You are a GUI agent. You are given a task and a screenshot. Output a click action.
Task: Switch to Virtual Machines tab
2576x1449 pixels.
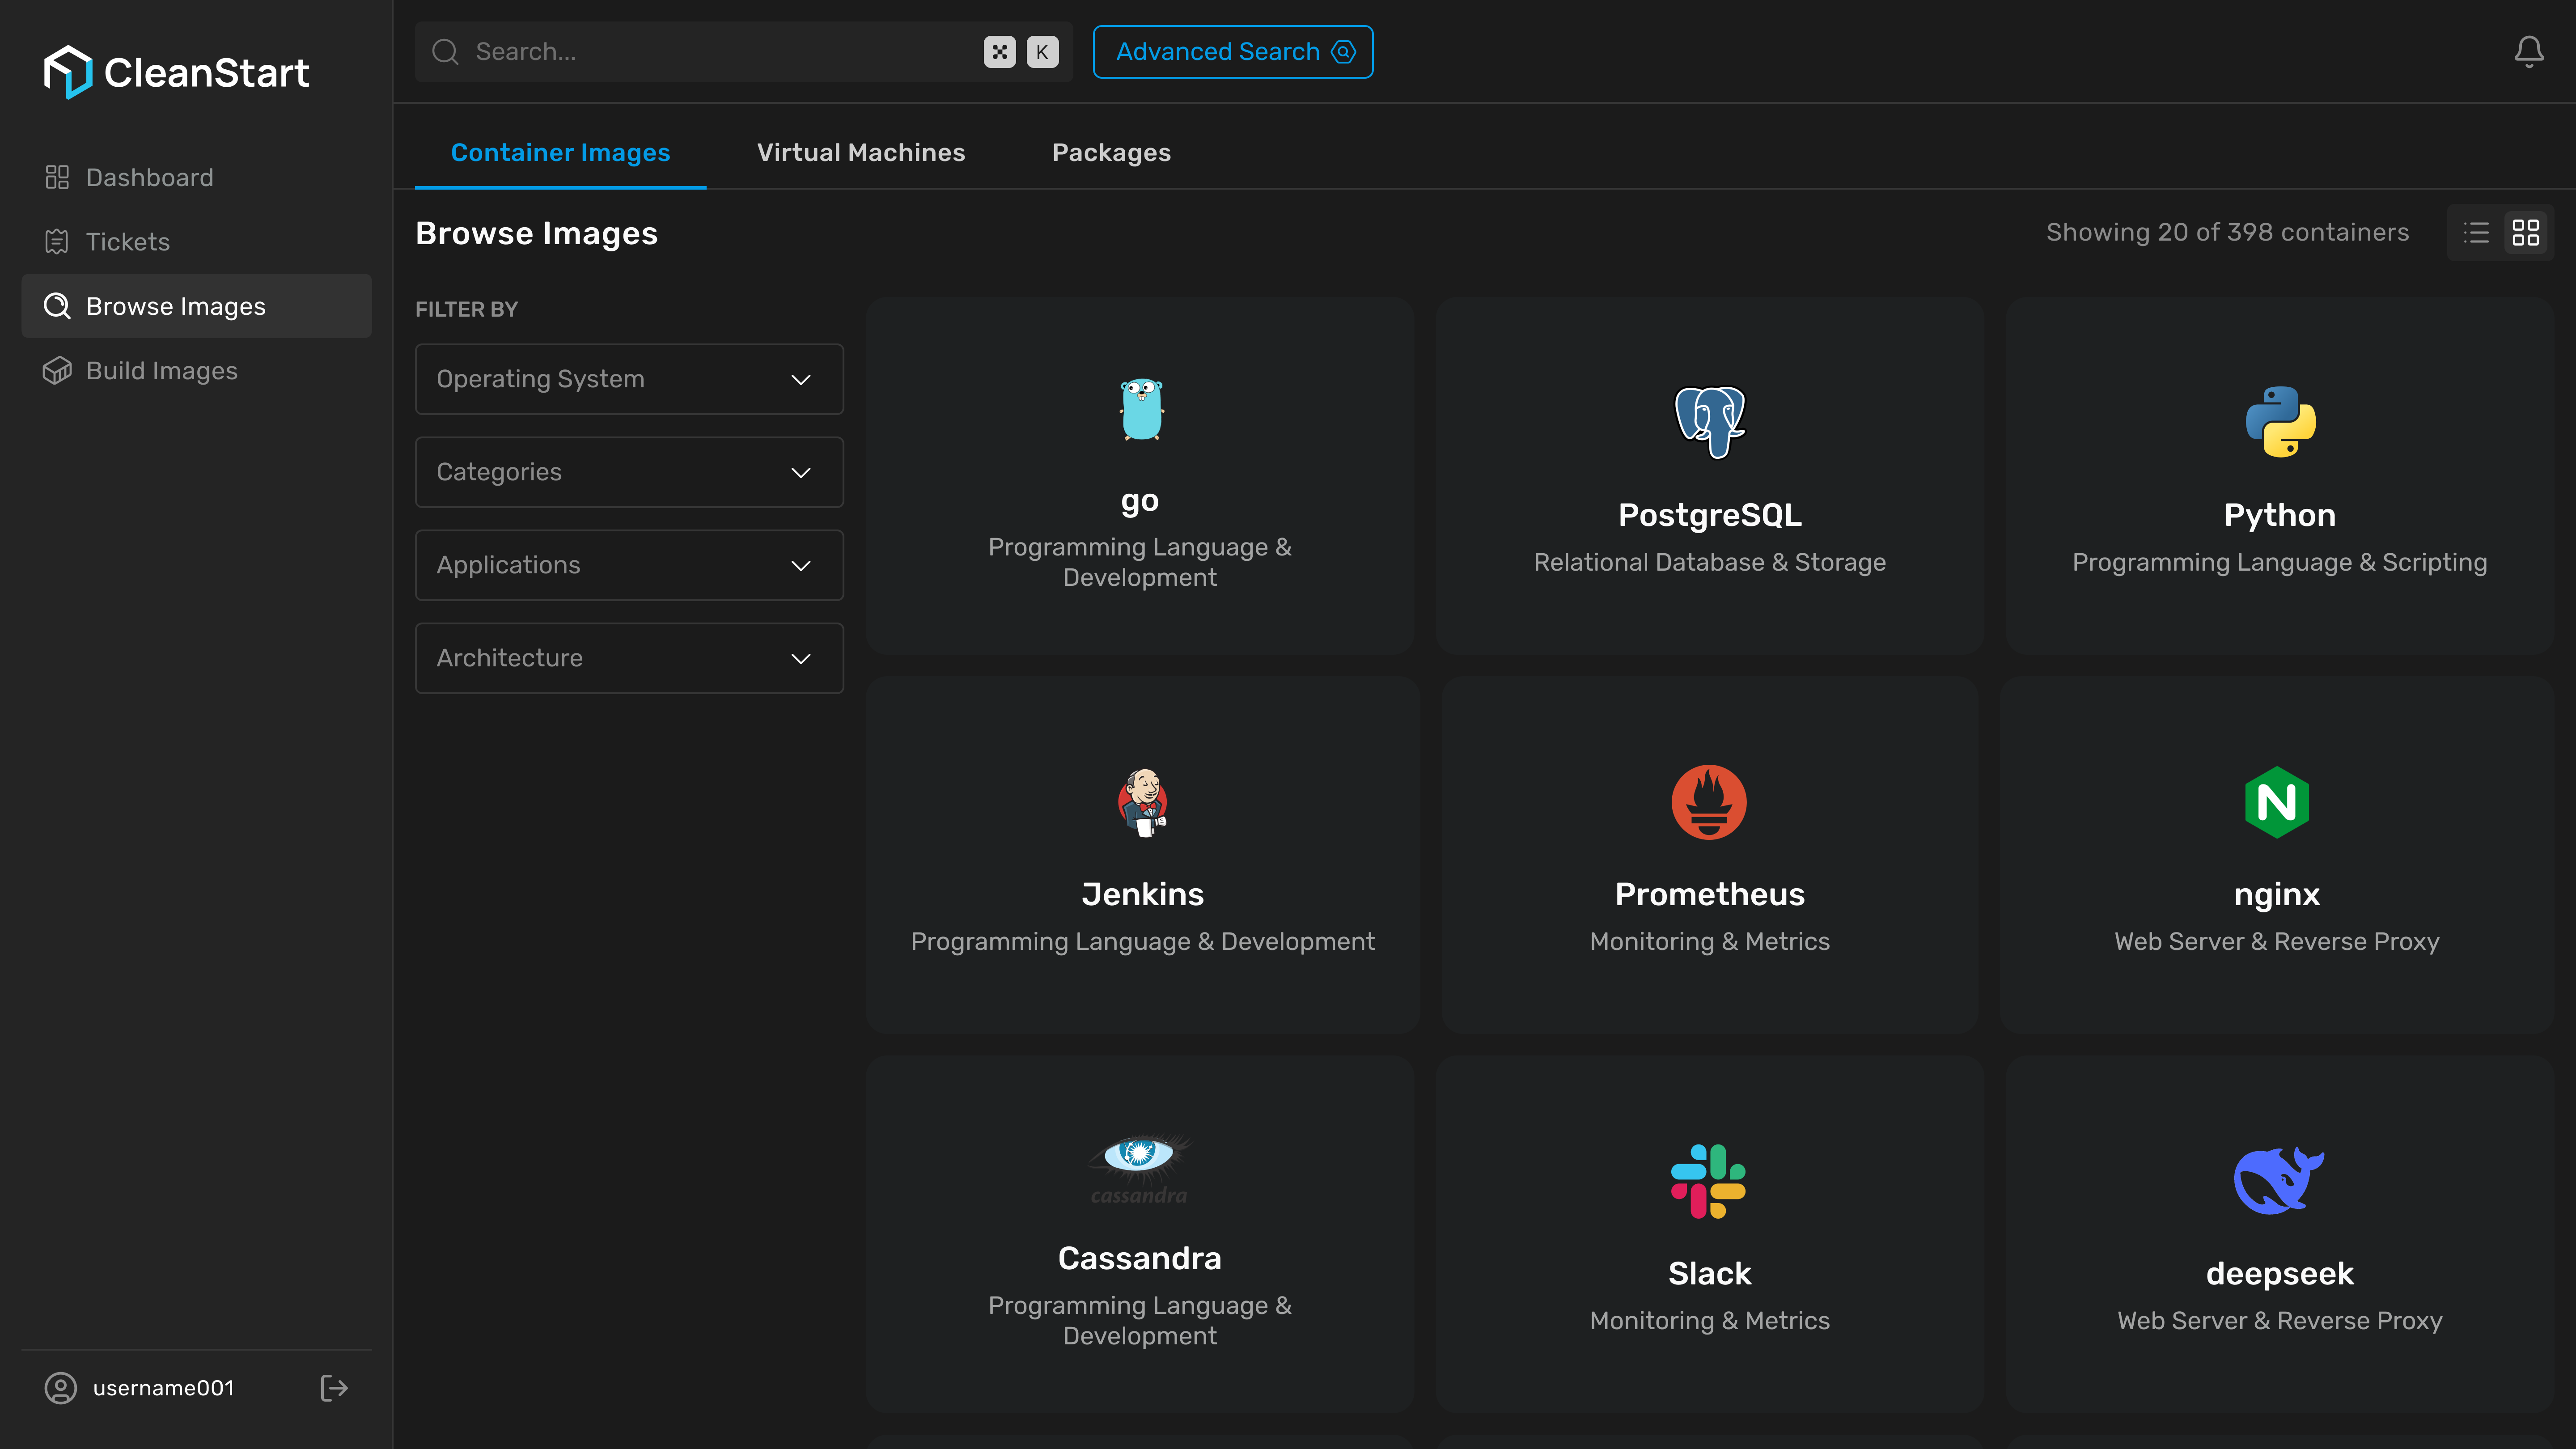point(861,153)
